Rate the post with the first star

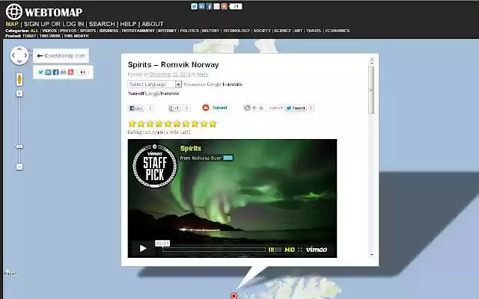(x=132, y=123)
